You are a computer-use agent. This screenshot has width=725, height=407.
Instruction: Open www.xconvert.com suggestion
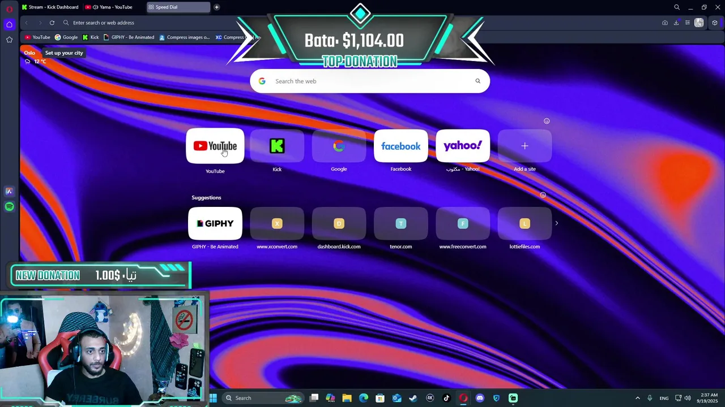pos(277,223)
